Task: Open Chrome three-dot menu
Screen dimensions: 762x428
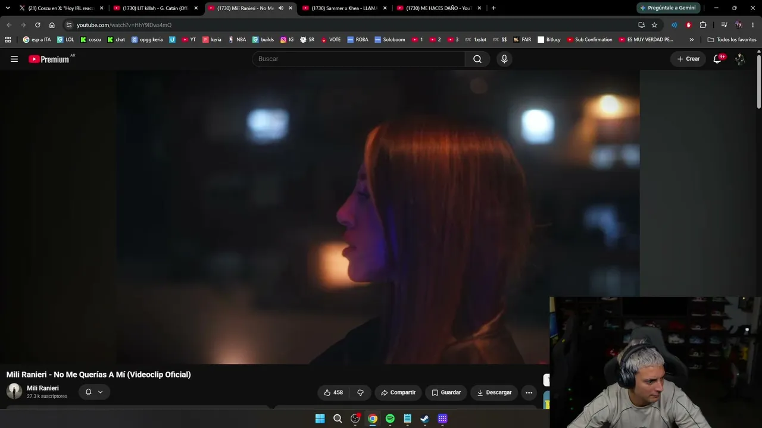Action: [753, 25]
